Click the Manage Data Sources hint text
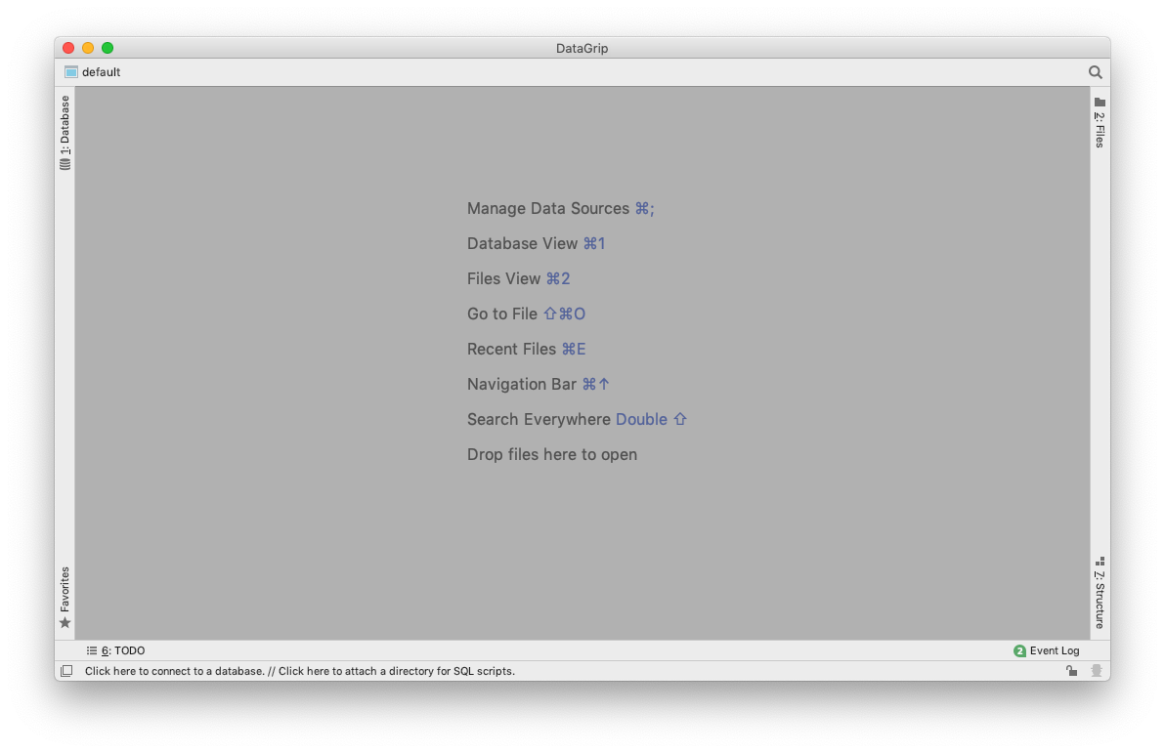 point(561,209)
